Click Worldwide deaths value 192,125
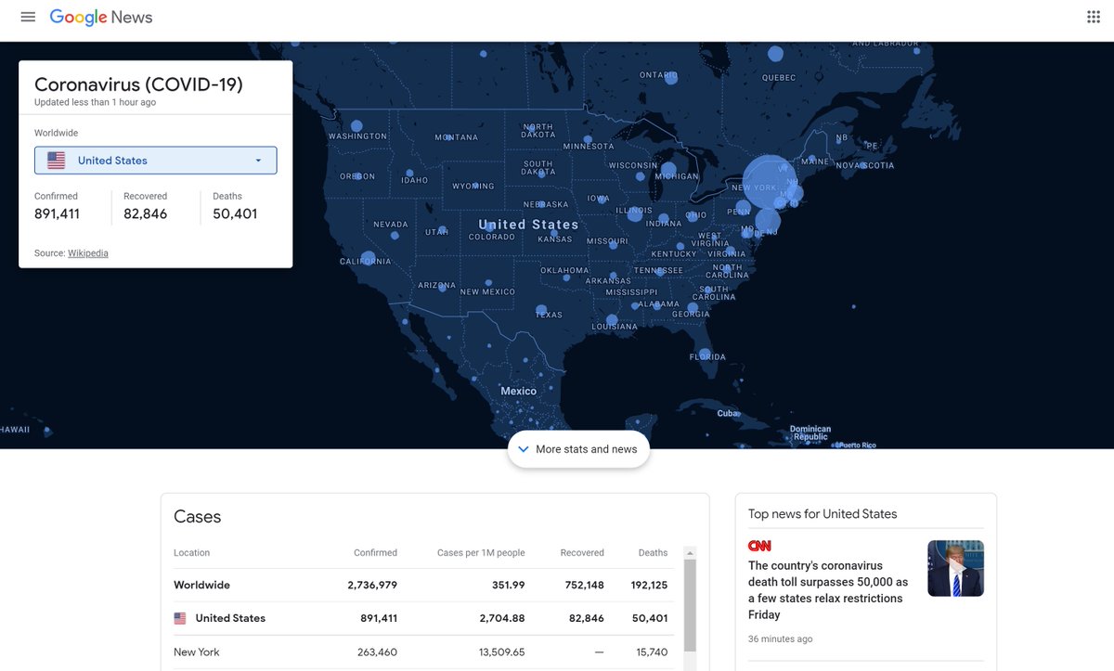The height and width of the screenshot is (671, 1114). pyautogui.click(x=649, y=586)
